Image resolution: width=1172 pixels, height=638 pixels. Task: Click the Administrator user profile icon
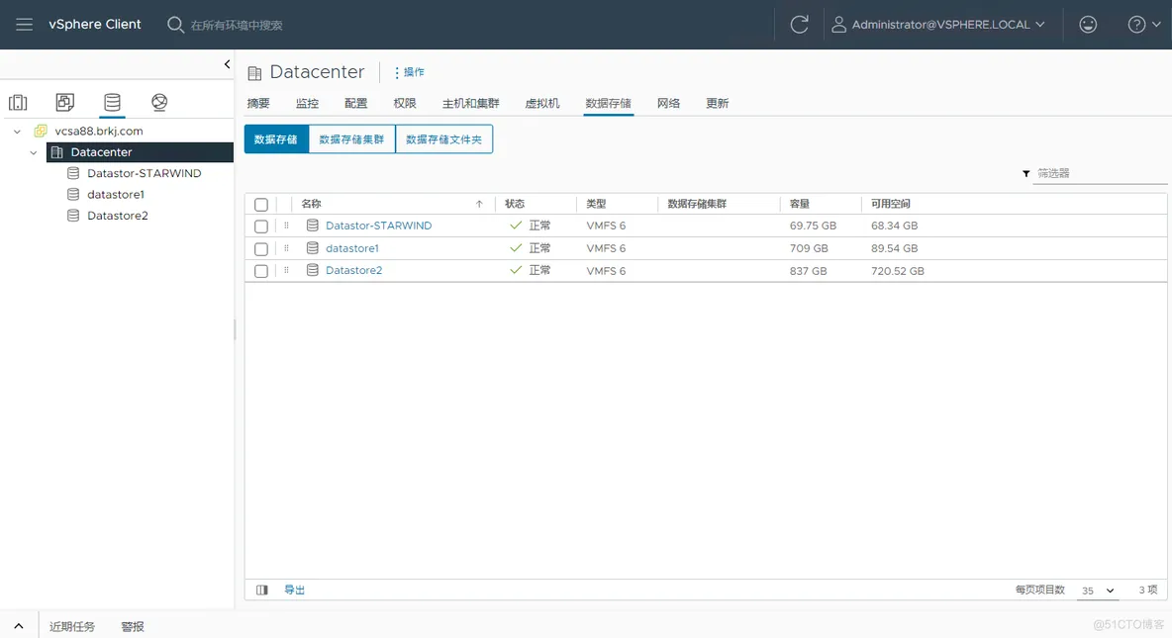click(x=838, y=25)
